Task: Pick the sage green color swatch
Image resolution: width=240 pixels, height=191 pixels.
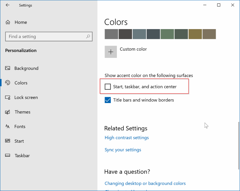Action: 167,34
